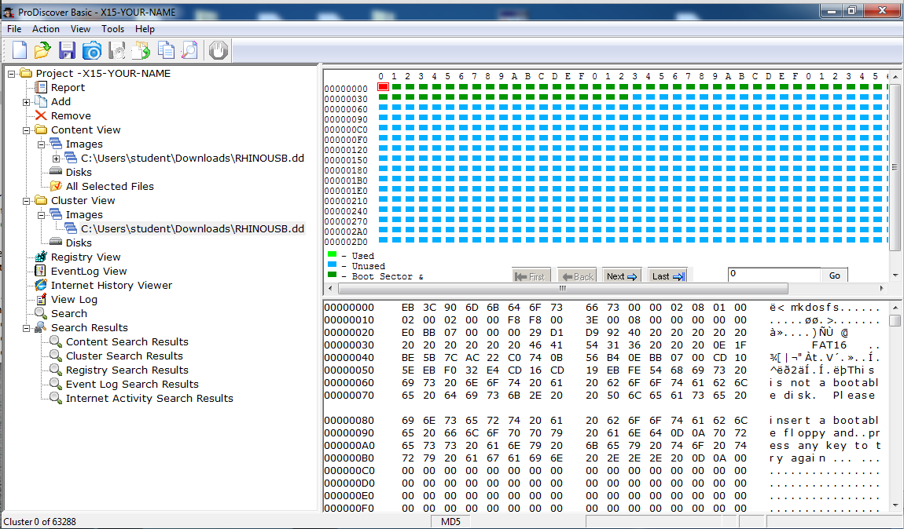The image size is (904, 529).
Task: Click the grayed disk-with-gear toolbar icon
Action: click(117, 51)
